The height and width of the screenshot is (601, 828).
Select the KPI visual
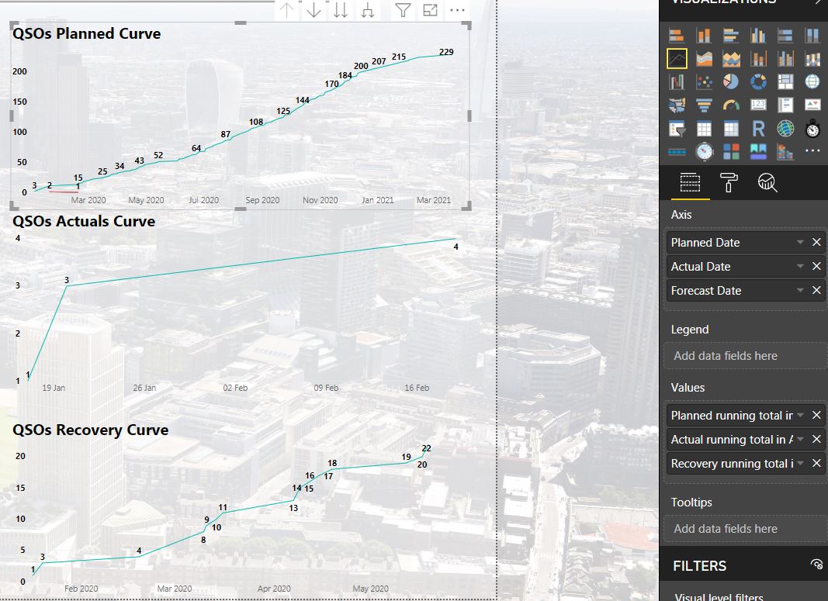coord(812,105)
